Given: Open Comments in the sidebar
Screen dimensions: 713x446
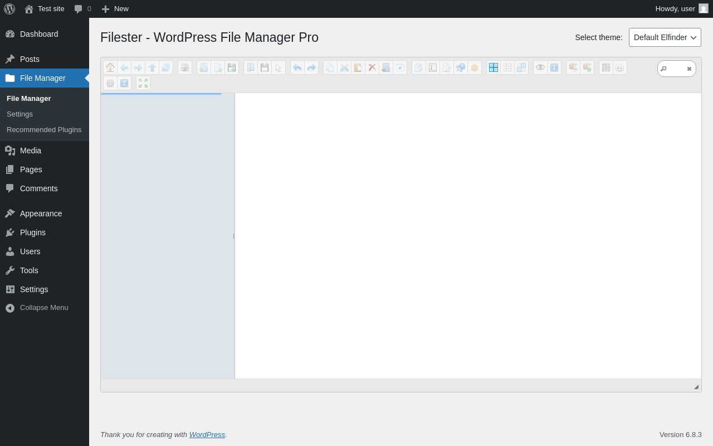Looking at the screenshot, I should (45, 188).
